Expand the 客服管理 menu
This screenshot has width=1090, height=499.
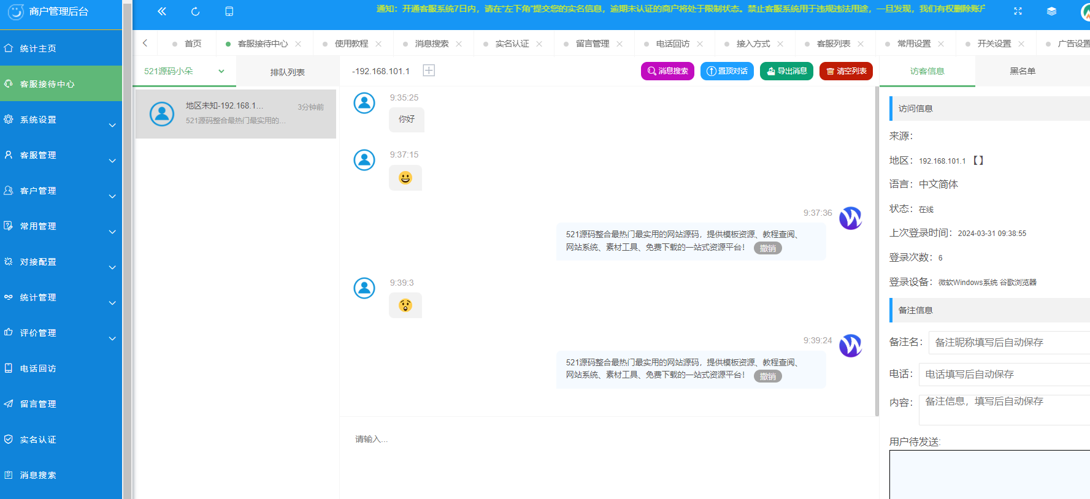pos(112,161)
